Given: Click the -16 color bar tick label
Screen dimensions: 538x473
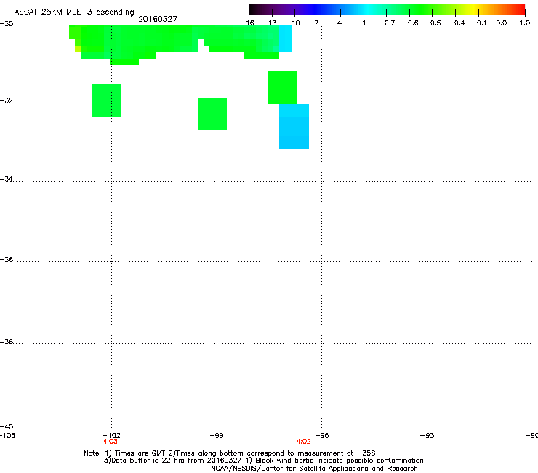Looking at the screenshot, I should point(247,23).
